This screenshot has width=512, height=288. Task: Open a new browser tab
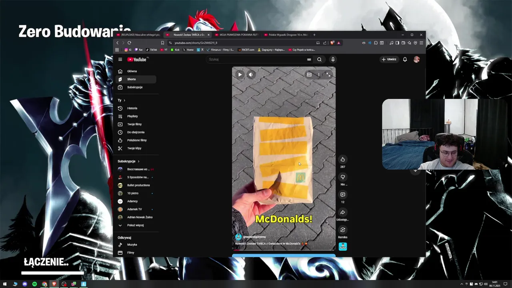click(x=314, y=35)
